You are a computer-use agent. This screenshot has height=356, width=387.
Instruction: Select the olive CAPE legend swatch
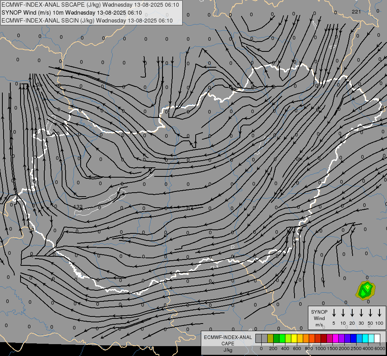click(x=270, y=338)
